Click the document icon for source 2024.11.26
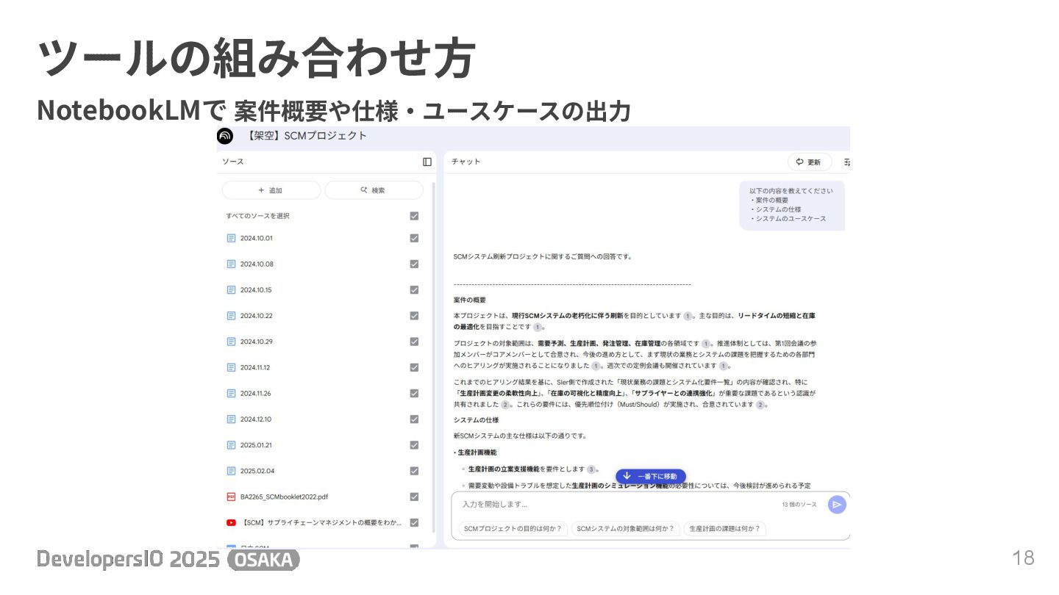The height and width of the screenshot is (595, 1059). pyautogui.click(x=231, y=393)
